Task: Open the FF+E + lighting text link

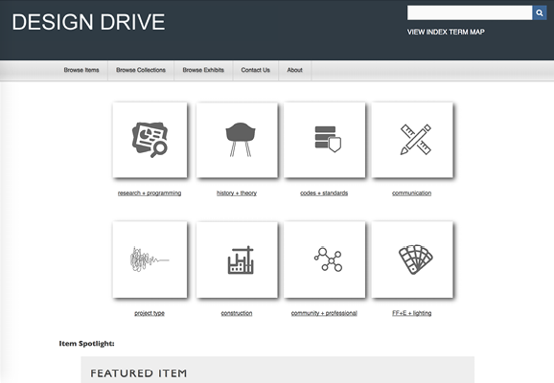Action: click(411, 313)
